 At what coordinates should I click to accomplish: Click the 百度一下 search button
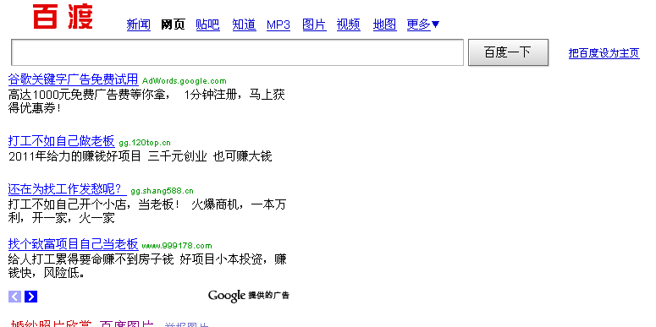click(508, 52)
